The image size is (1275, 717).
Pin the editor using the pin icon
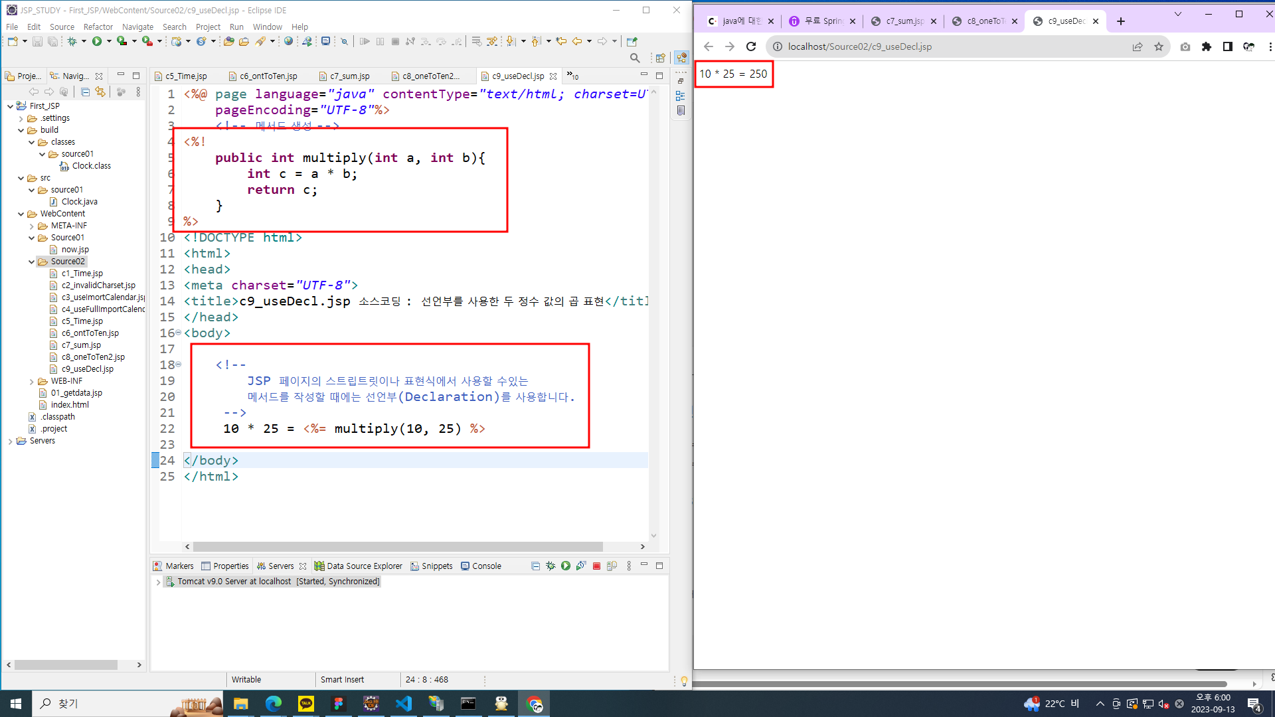click(632, 41)
